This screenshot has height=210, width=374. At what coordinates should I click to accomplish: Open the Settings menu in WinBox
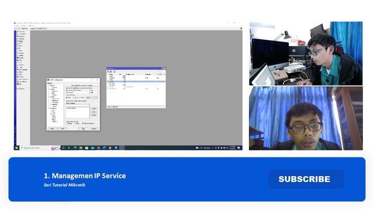[x=23, y=26]
